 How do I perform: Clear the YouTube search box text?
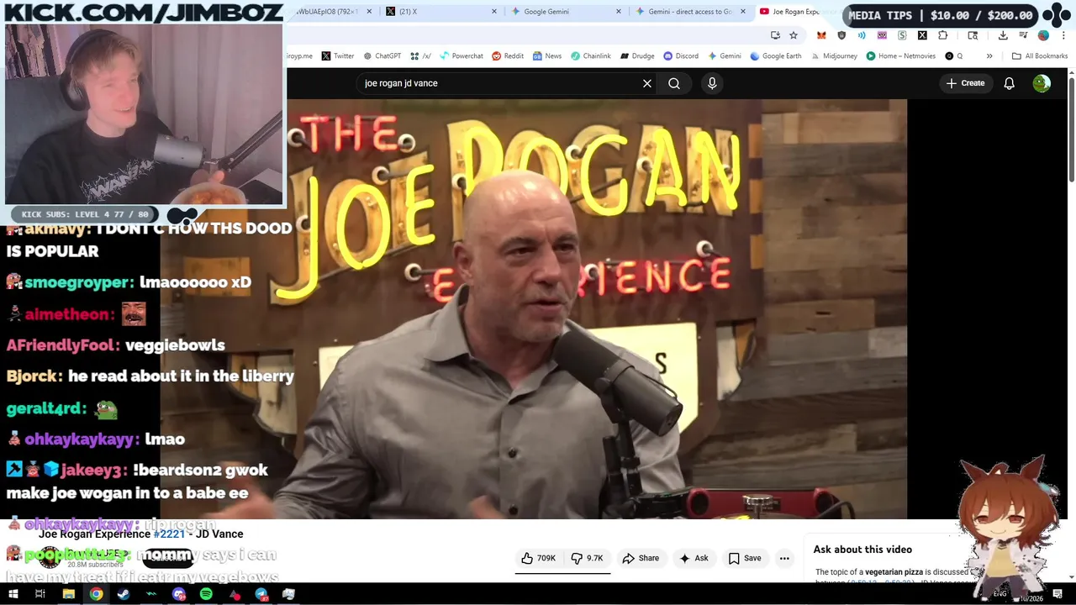point(647,83)
